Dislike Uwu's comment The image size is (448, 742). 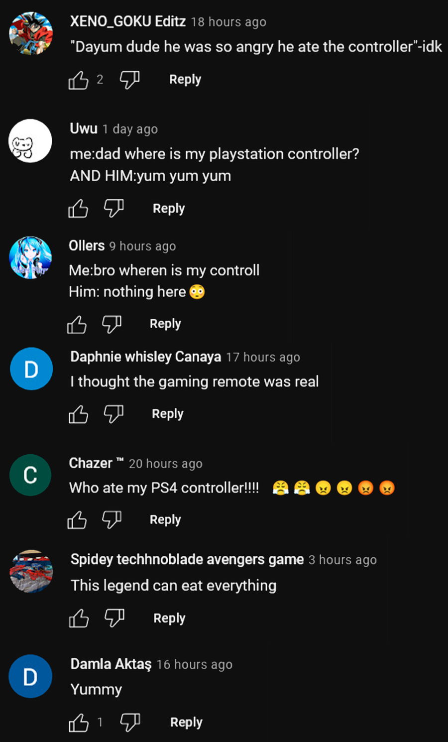click(x=113, y=209)
